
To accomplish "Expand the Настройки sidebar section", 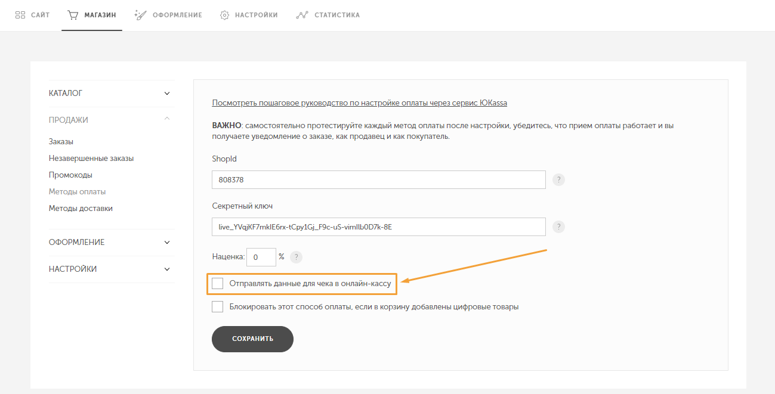I will pos(112,269).
